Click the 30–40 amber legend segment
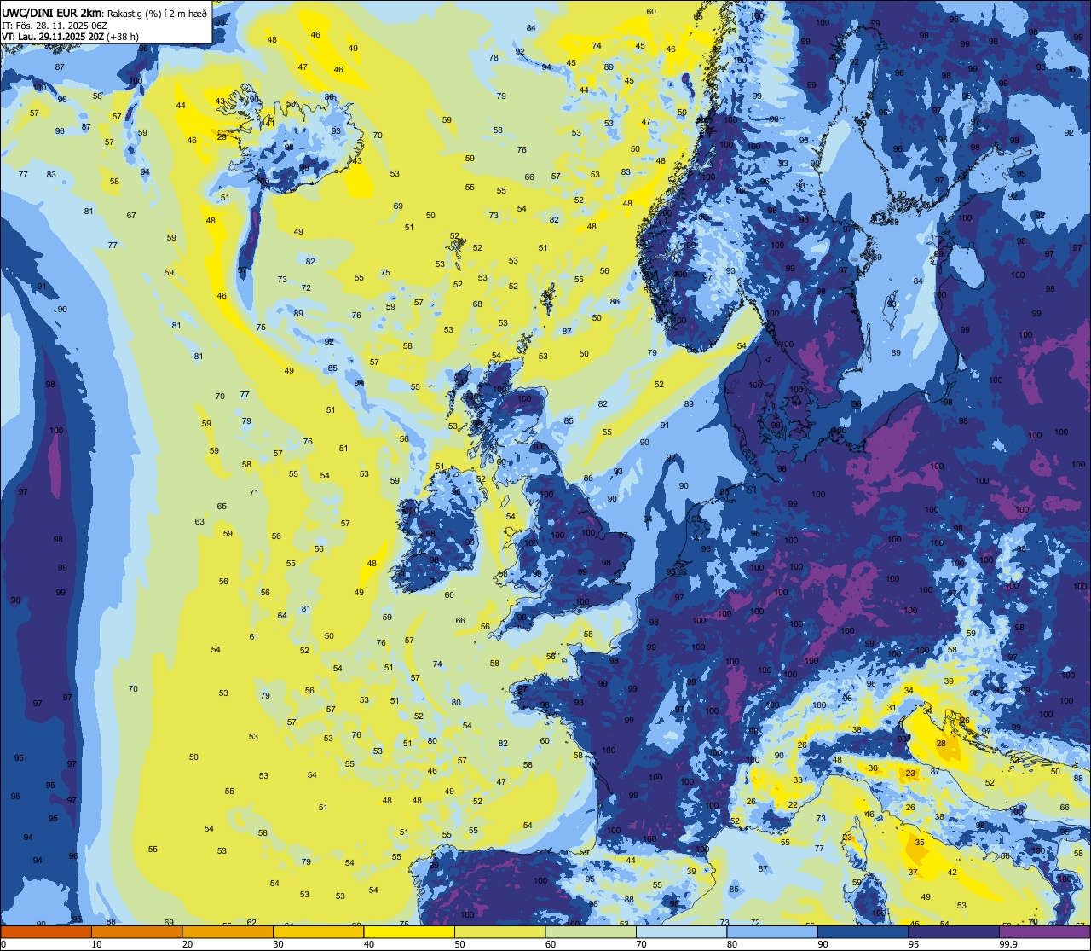Screen dimensions: 1091x951 (x=318, y=931)
